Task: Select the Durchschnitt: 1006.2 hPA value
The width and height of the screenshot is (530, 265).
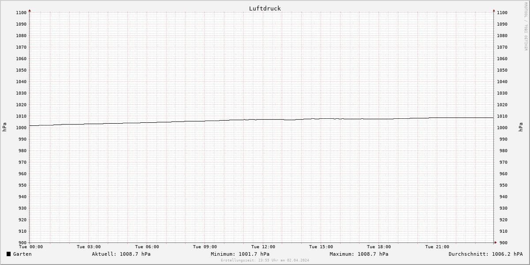Action: (x=485, y=254)
